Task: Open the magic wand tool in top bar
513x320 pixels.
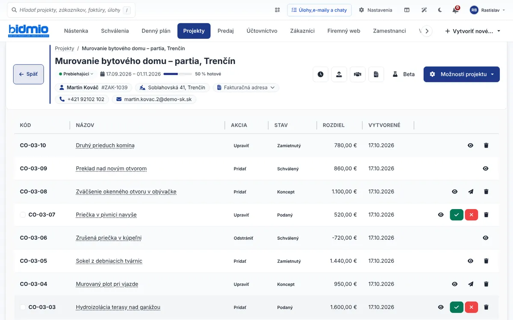Action: (x=424, y=10)
